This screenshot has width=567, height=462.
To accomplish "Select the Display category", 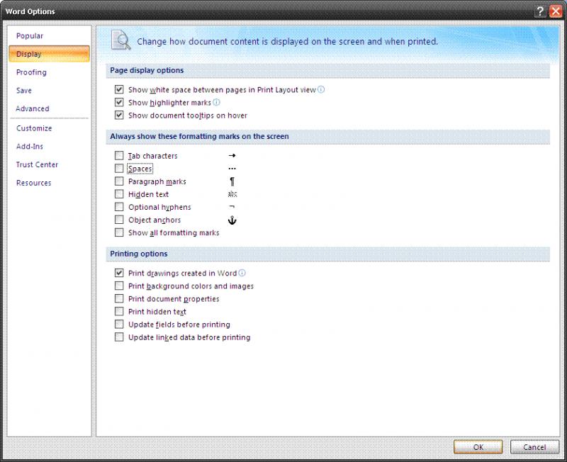I will point(49,54).
